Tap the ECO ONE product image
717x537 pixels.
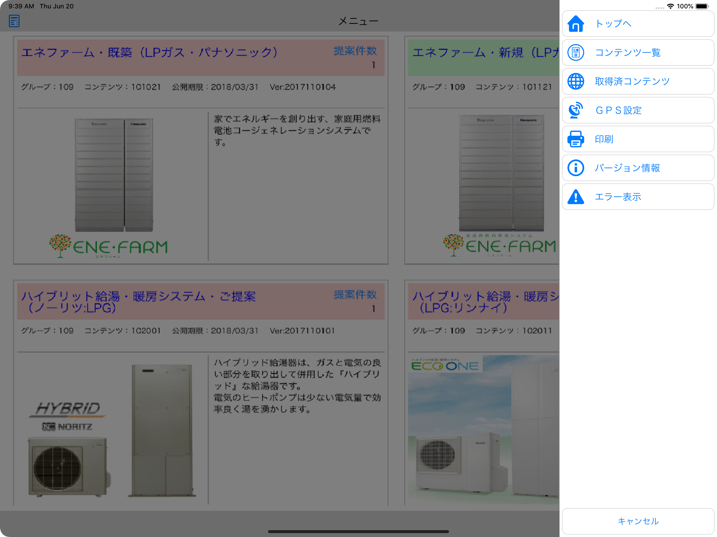pos(484,429)
